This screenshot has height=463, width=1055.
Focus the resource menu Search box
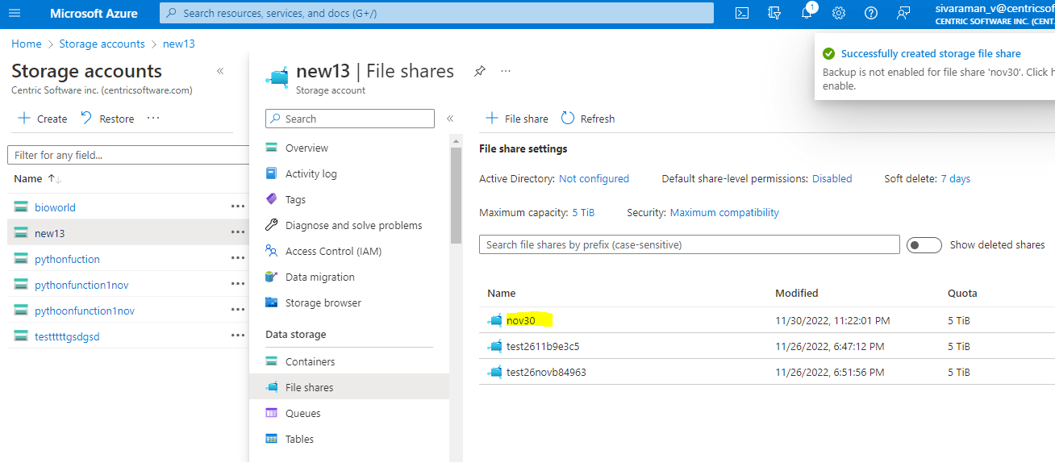click(x=350, y=119)
